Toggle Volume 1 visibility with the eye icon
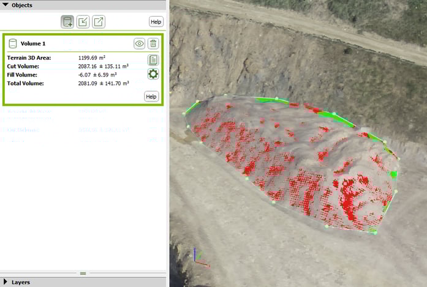Viewport: 427px width, 287px height. click(x=140, y=43)
